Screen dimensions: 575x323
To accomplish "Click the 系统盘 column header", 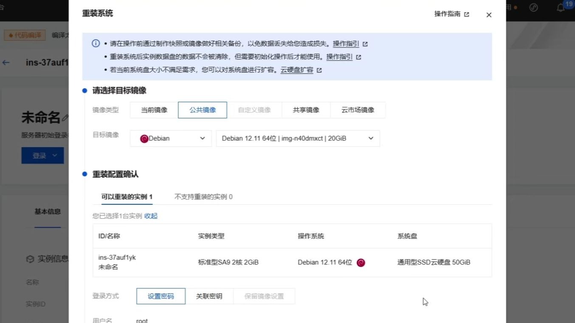I will coord(407,236).
